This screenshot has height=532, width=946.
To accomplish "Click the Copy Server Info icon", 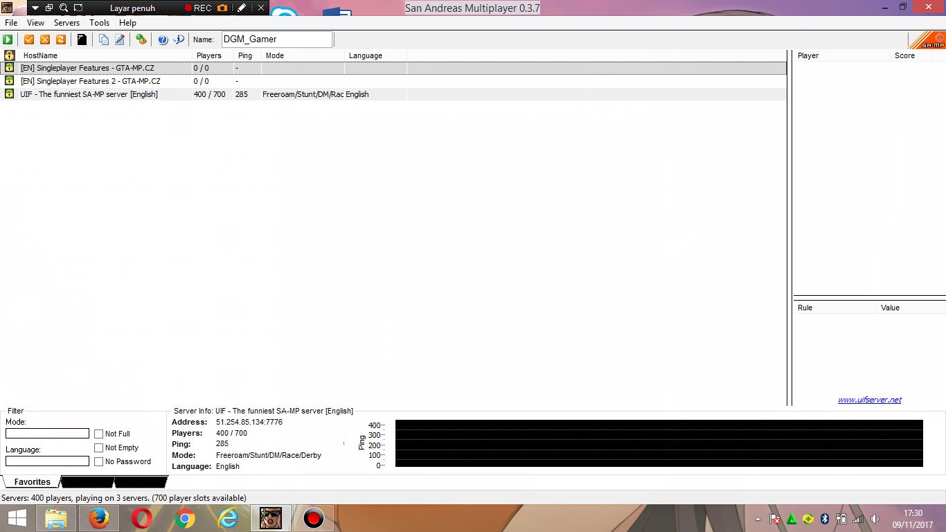I will [104, 39].
